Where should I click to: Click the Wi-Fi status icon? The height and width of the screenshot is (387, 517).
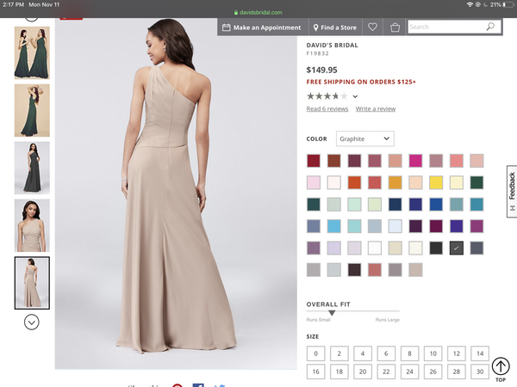tap(470, 4)
